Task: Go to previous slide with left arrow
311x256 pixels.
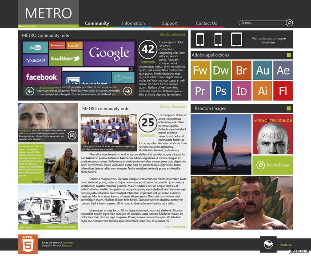Action: click(x=30, y=91)
